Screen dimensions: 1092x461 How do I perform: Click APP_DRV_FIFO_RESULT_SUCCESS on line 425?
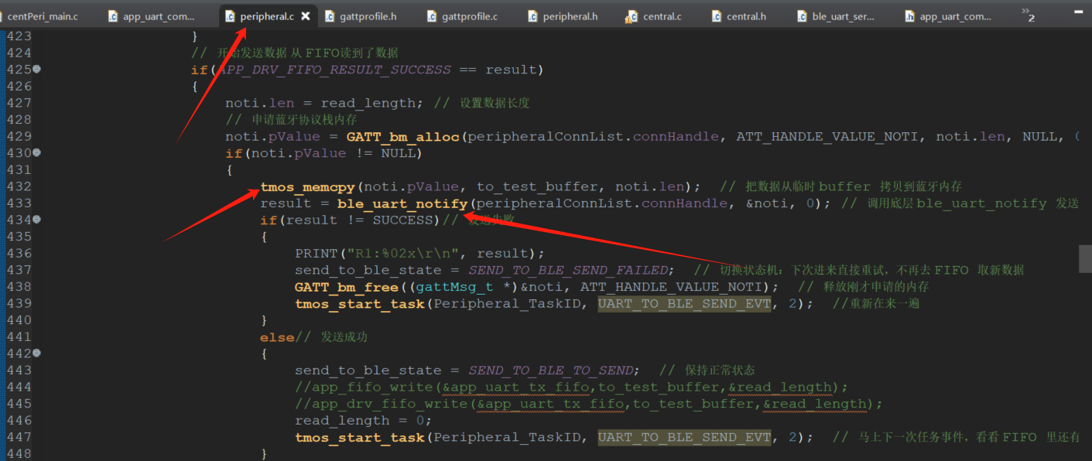click(334, 70)
